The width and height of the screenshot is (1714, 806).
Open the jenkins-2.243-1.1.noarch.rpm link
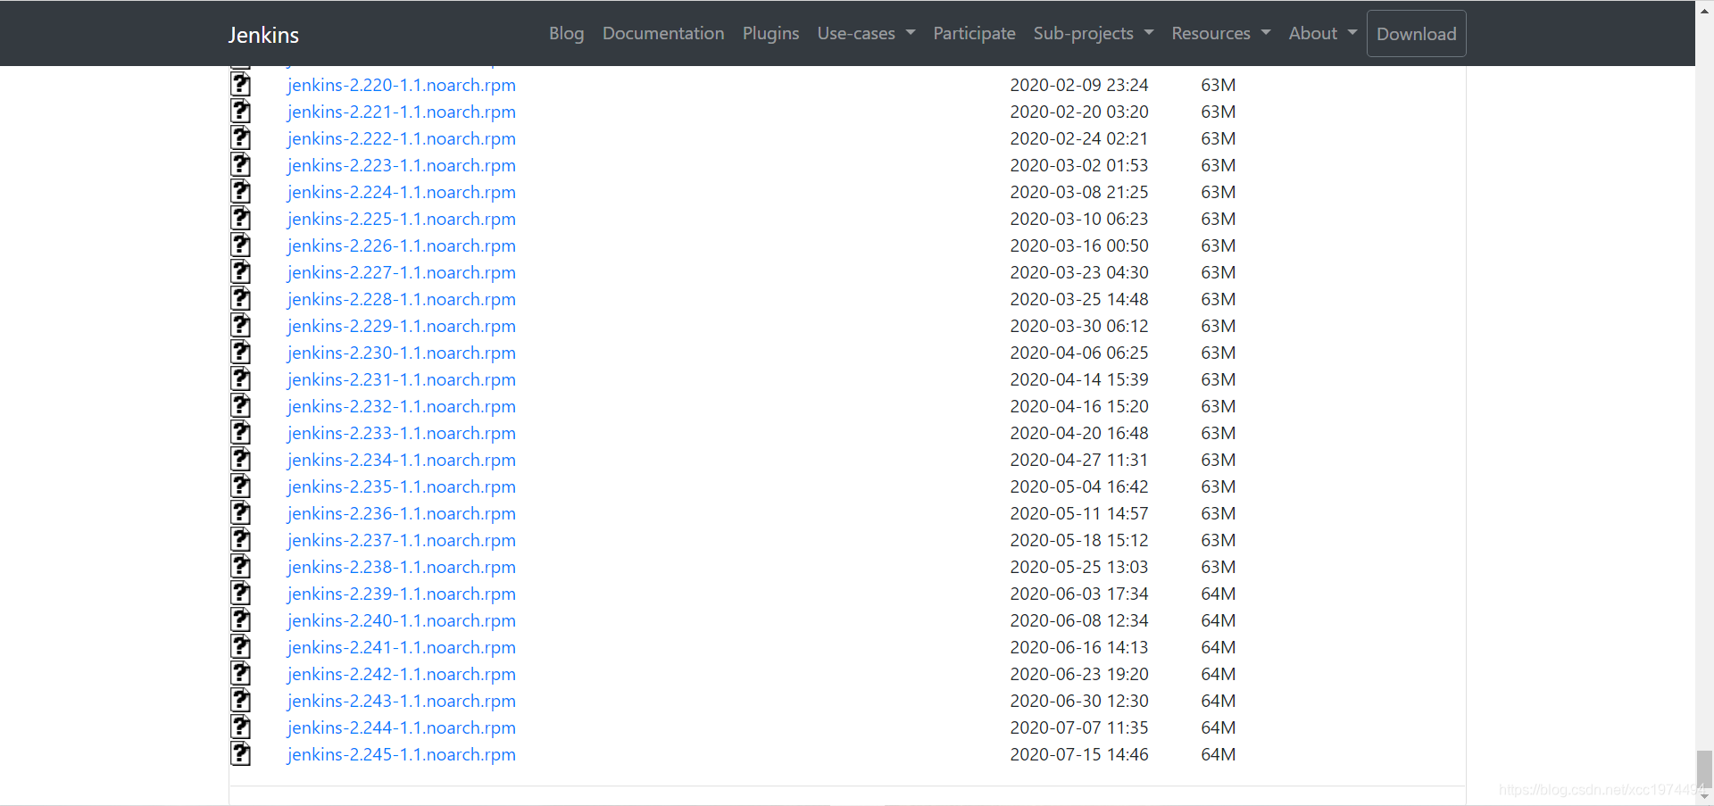(x=402, y=701)
